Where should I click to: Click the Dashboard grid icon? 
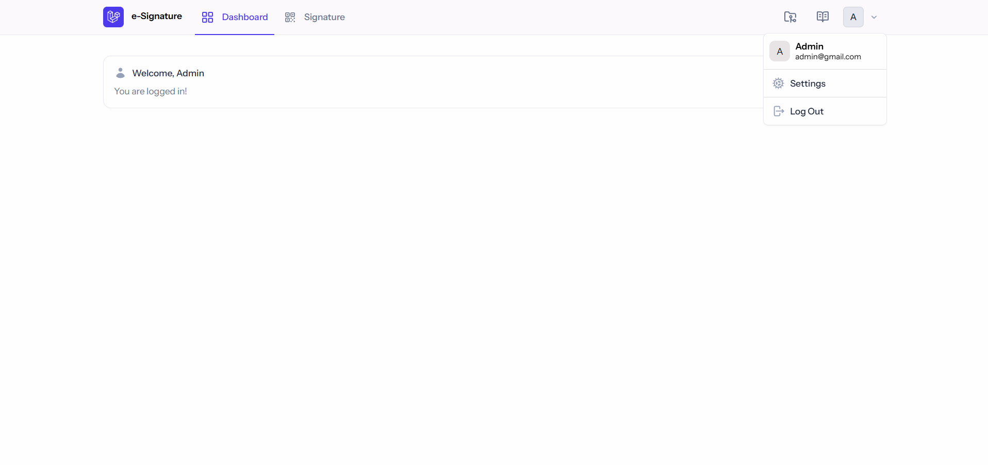pyautogui.click(x=207, y=18)
